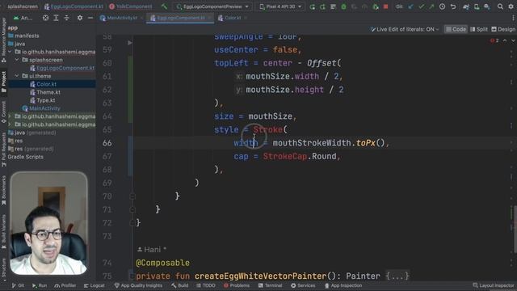517x291 pixels.
Task: Open the SDK Manager icon
Action: coord(487,6)
